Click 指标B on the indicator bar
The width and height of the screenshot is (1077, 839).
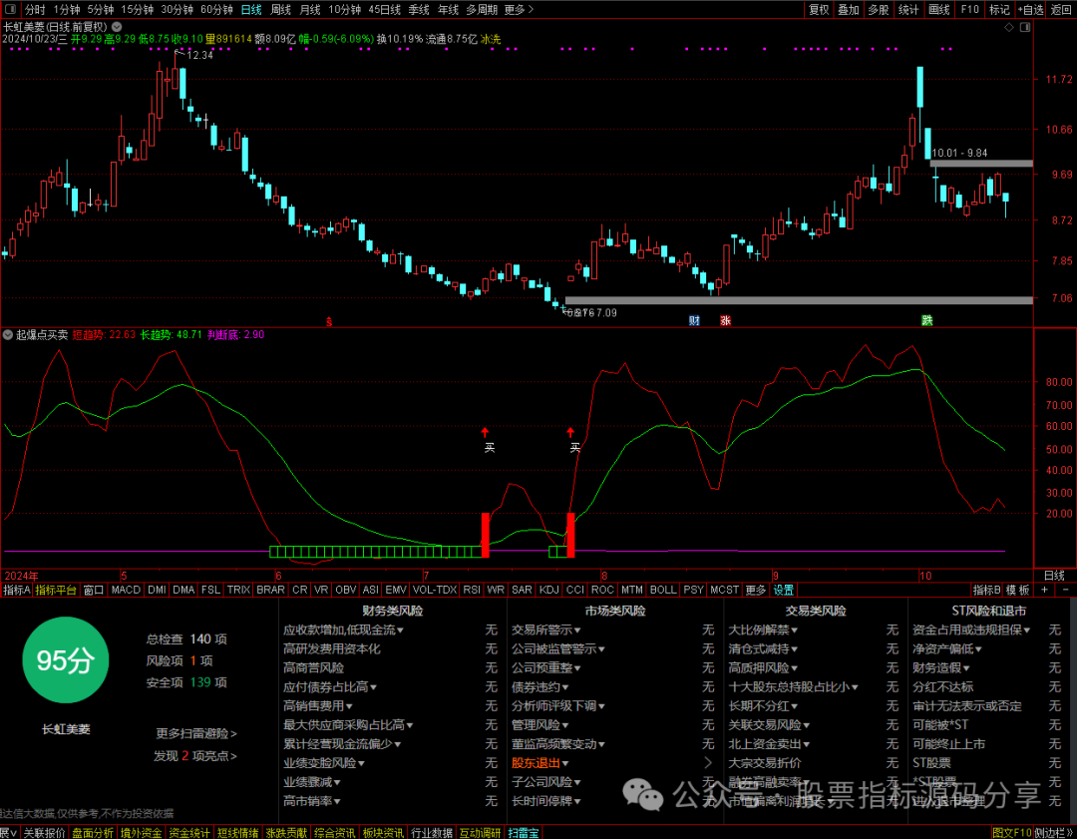click(987, 590)
